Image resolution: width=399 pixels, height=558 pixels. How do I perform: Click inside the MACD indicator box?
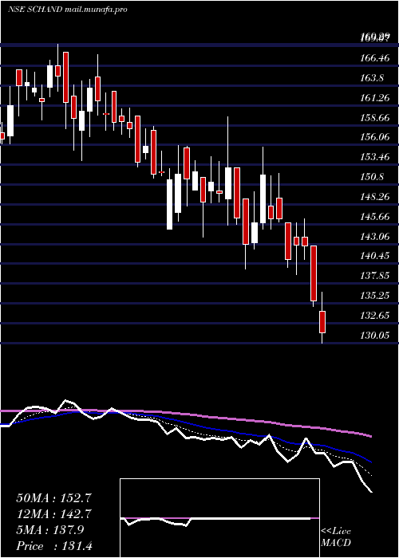coord(219,518)
